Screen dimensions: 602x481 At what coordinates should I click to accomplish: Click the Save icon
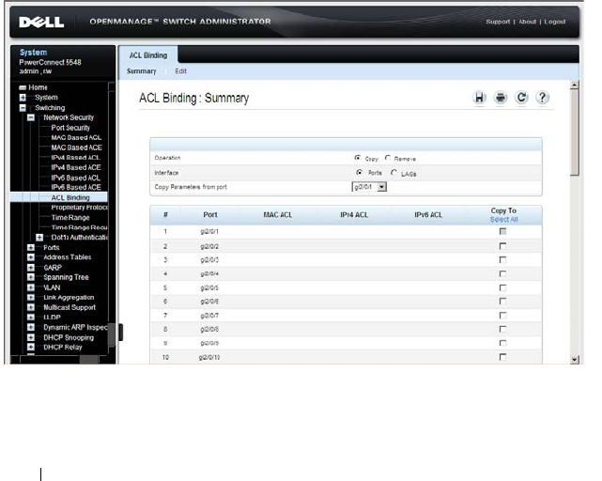479,98
